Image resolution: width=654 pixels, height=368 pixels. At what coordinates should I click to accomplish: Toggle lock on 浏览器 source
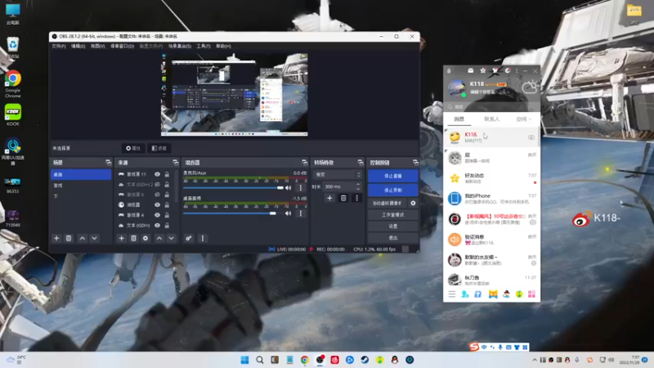(167, 205)
